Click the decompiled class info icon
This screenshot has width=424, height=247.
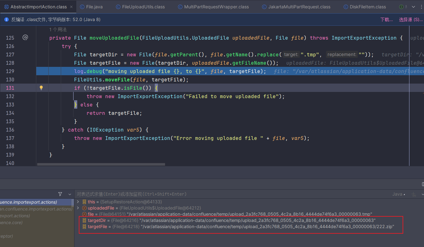[6, 19]
